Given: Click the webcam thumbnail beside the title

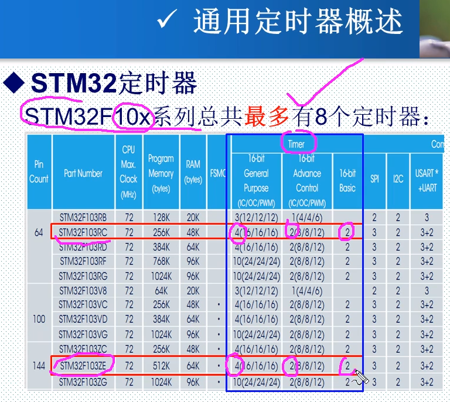Looking at the screenshot, I should pos(435,29).
